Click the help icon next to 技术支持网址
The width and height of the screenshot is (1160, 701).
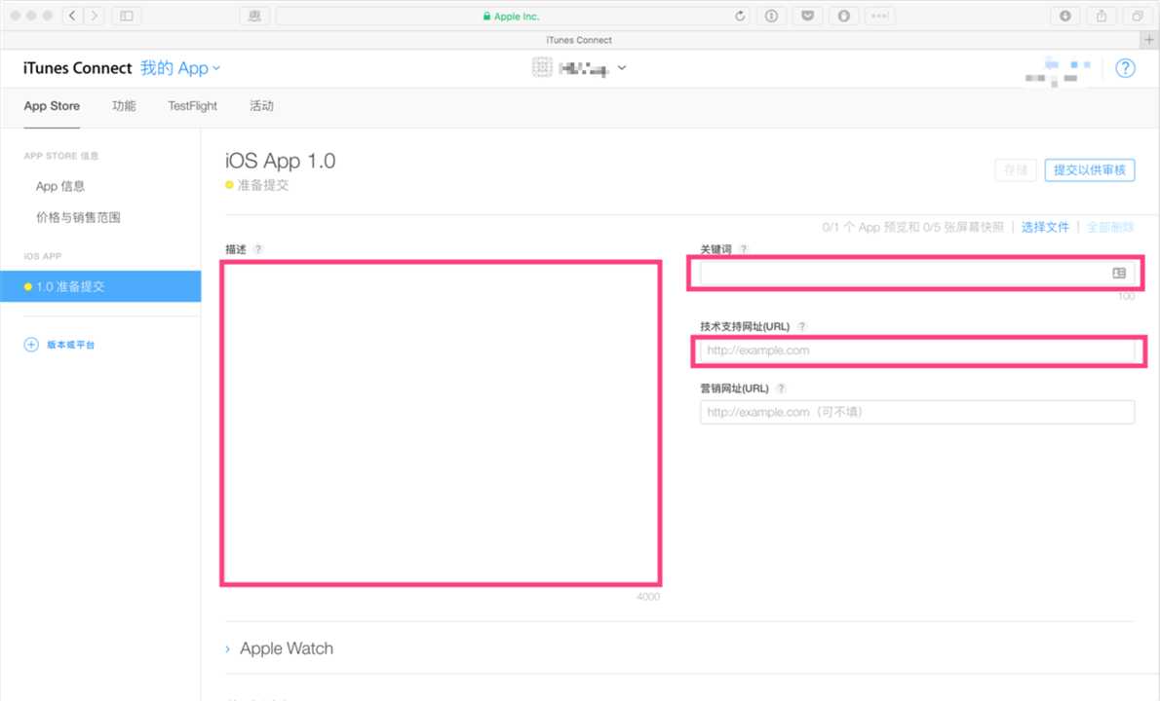(x=801, y=326)
